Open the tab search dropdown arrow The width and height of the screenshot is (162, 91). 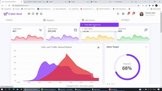coord(145,2)
